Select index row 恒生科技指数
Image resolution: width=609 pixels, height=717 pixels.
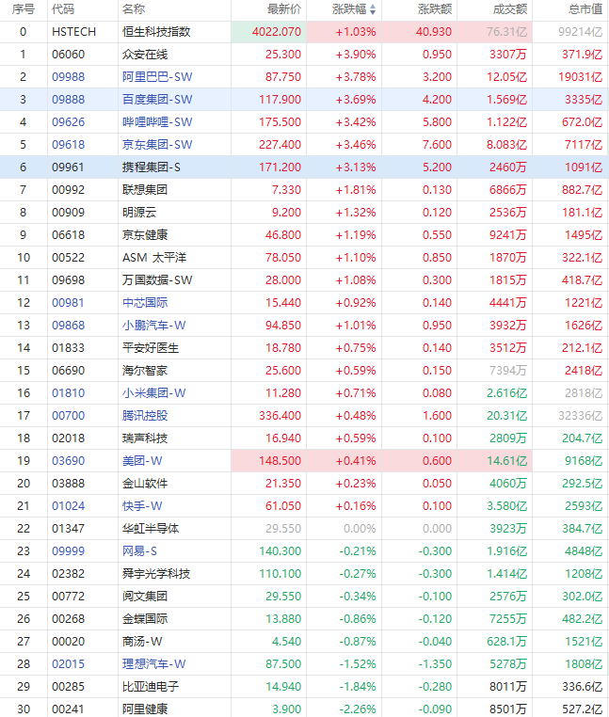pyautogui.click(x=304, y=32)
